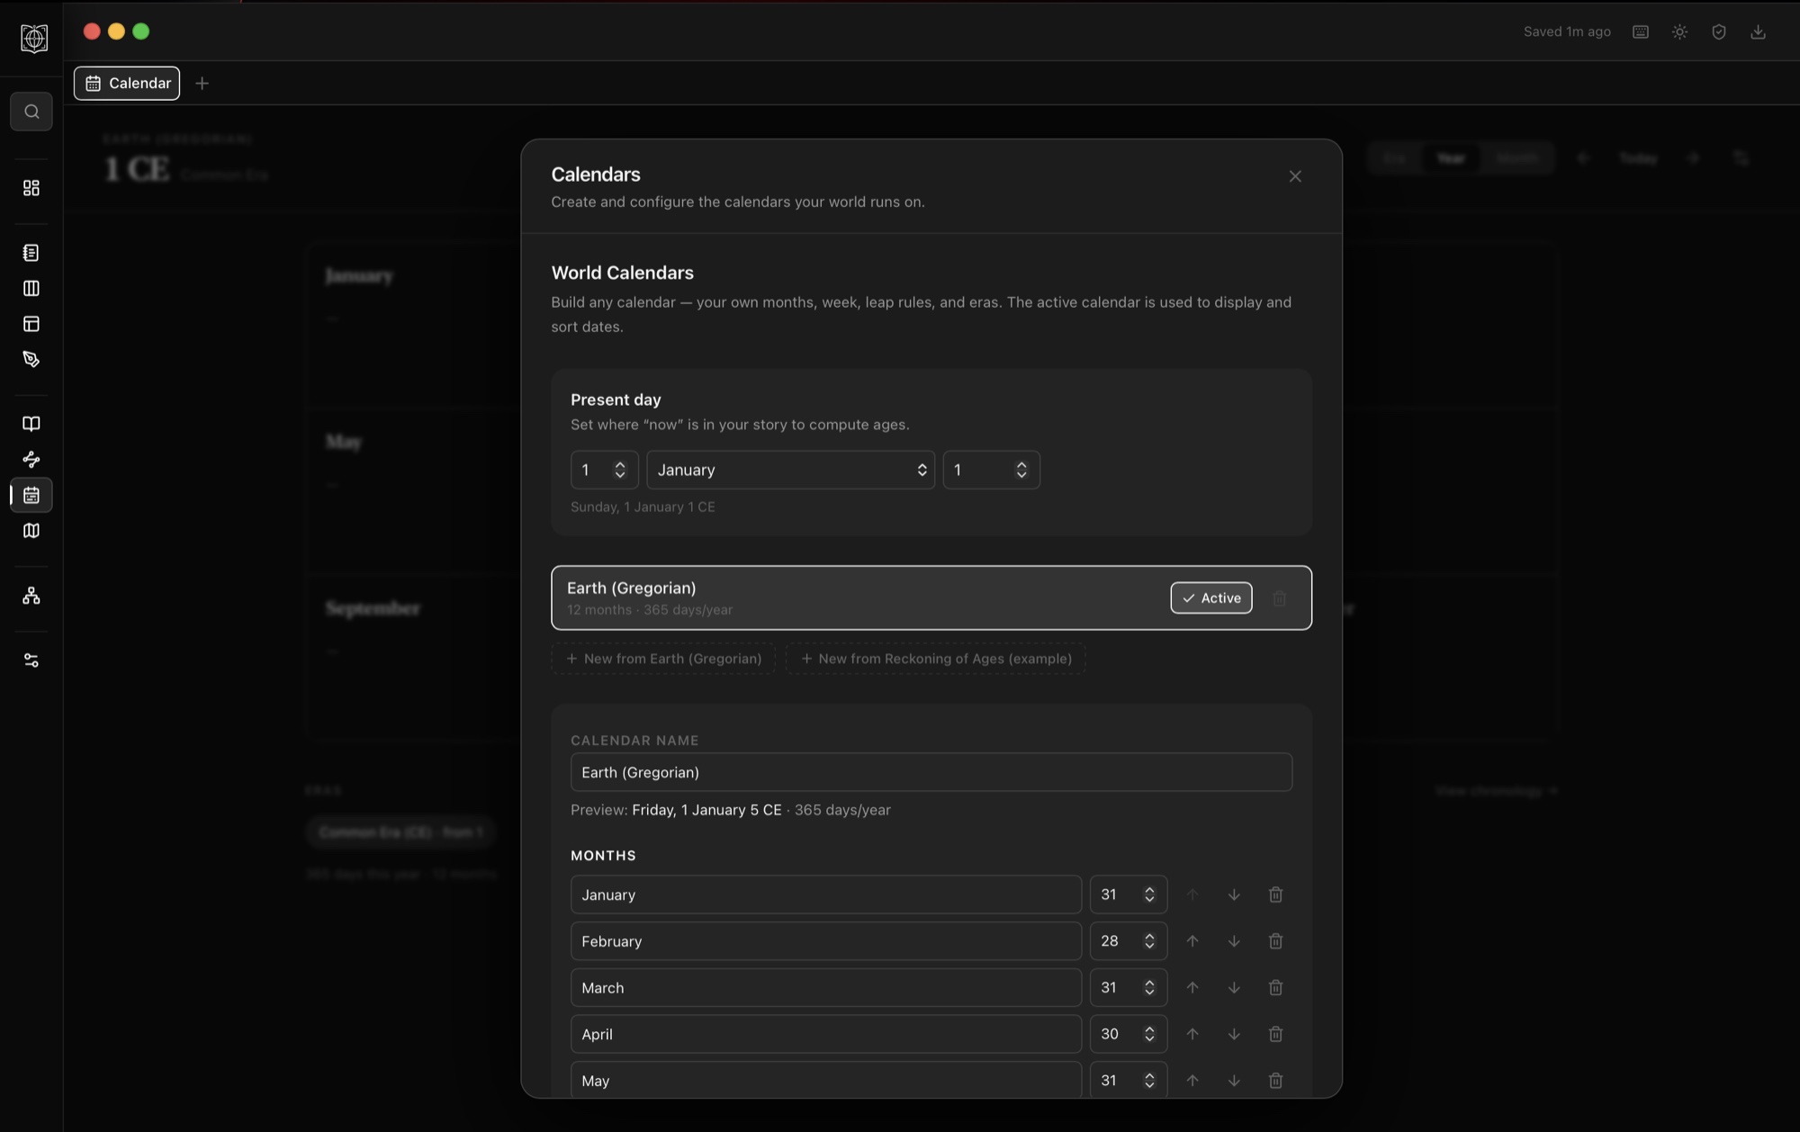Switch to Year view behind the dialog
The width and height of the screenshot is (1800, 1132).
coord(1450,158)
